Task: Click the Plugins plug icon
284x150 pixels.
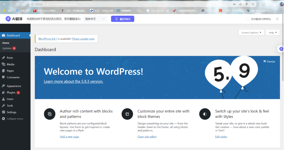Action: (3, 92)
